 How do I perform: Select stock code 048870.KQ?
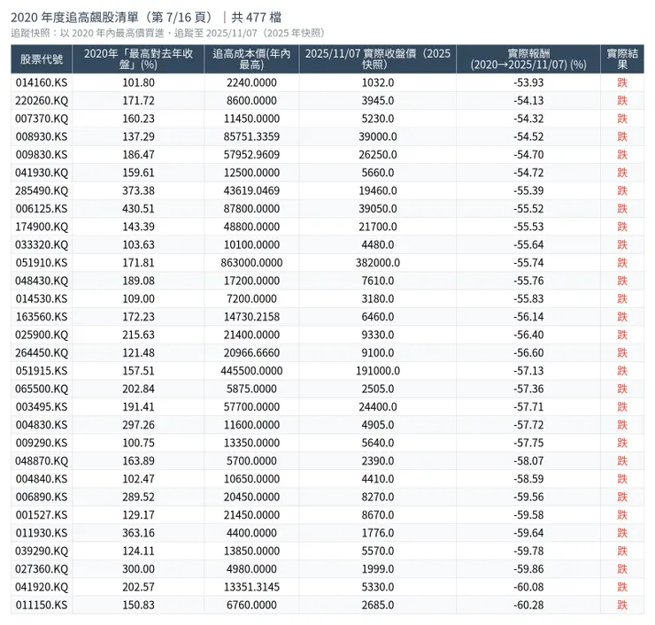(42, 460)
